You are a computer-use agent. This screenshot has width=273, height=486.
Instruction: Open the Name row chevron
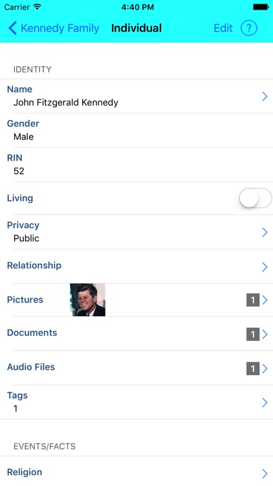(265, 97)
